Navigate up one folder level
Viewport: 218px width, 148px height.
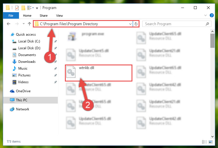(29, 24)
